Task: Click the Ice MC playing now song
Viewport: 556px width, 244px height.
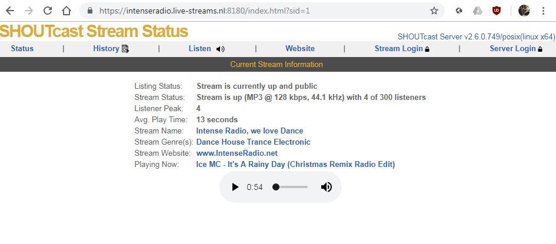Action: pos(295,164)
